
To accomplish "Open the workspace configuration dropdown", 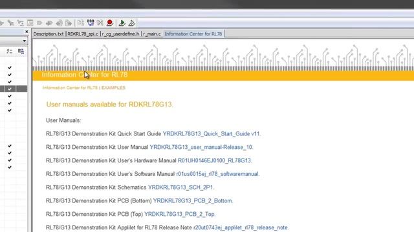I will click(24, 41).
